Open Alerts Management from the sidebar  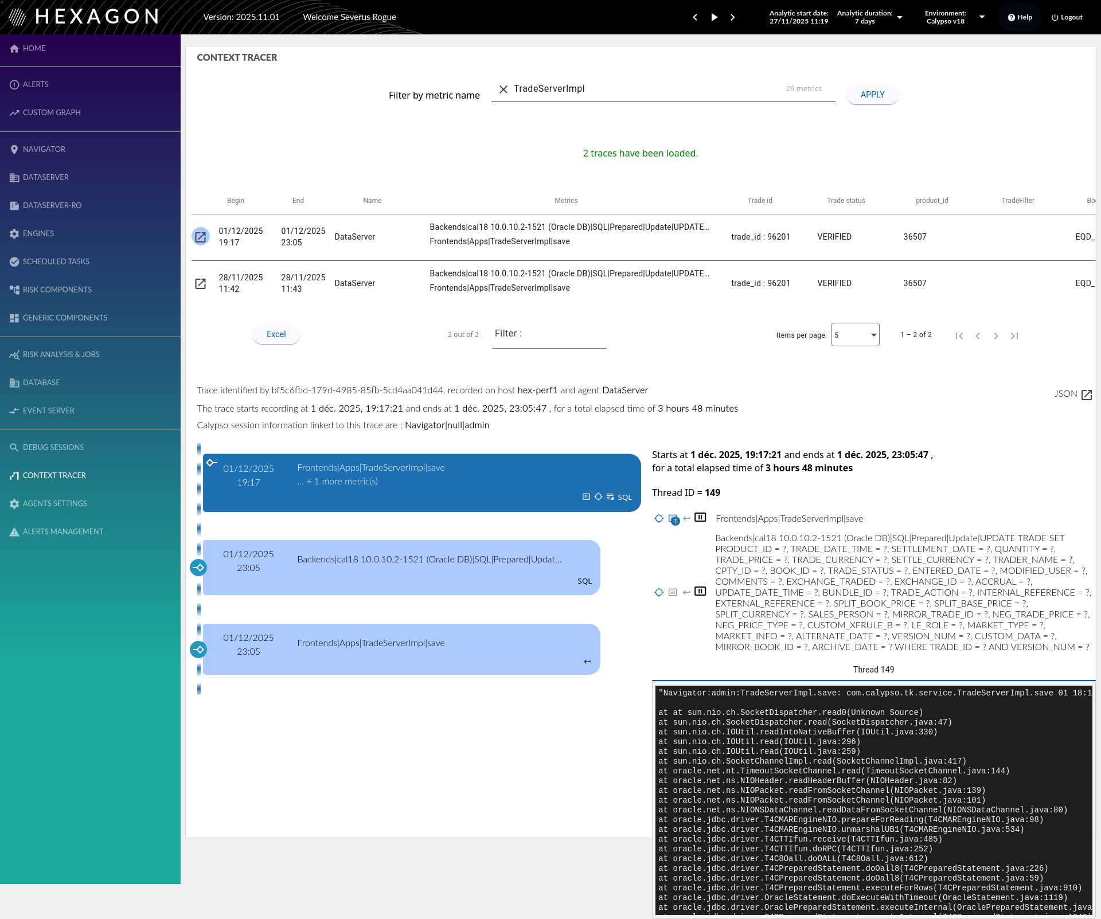coord(63,531)
